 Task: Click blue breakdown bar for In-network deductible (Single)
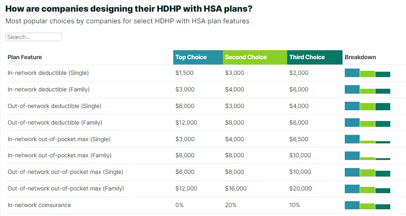[352, 73]
